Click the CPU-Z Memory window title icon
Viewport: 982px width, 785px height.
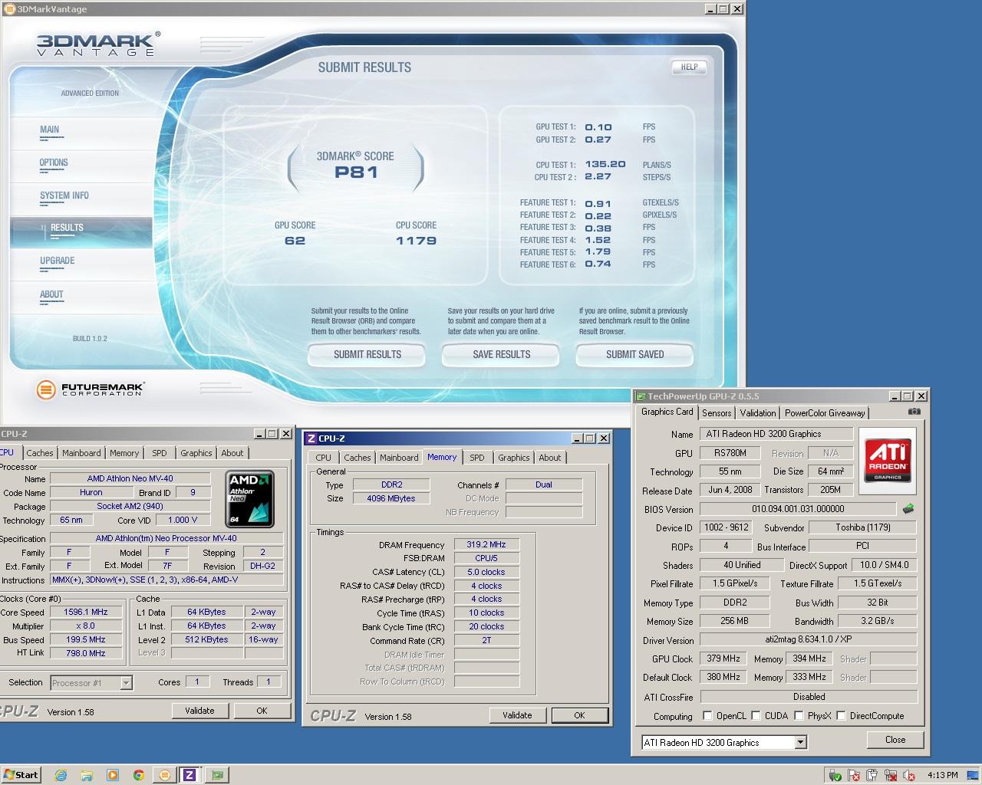pos(311,438)
